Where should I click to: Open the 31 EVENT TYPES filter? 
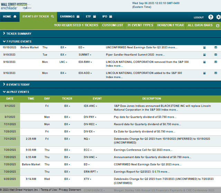pos(140,25)
